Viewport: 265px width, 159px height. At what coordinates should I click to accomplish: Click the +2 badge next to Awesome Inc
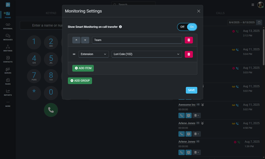click(198, 105)
